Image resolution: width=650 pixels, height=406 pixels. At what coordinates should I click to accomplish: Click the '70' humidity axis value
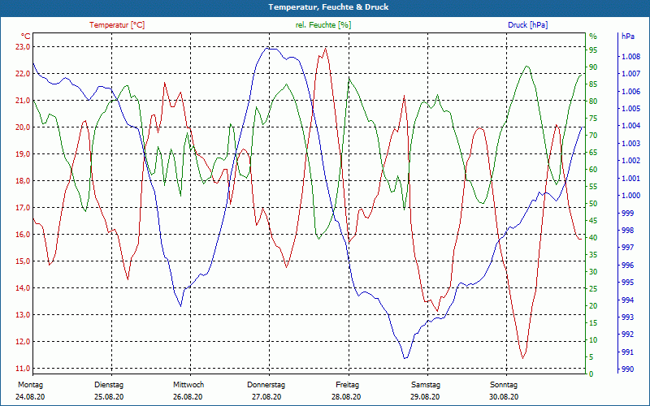593,136
